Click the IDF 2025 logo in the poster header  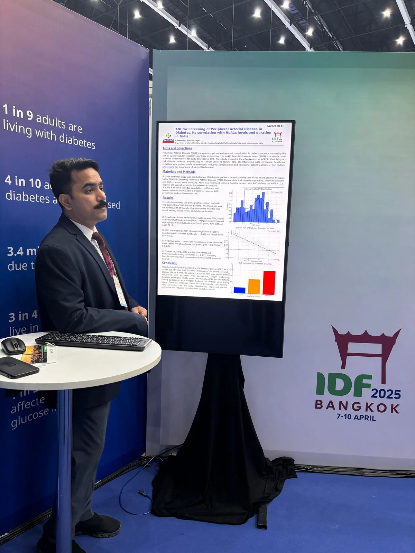(x=277, y=138)
